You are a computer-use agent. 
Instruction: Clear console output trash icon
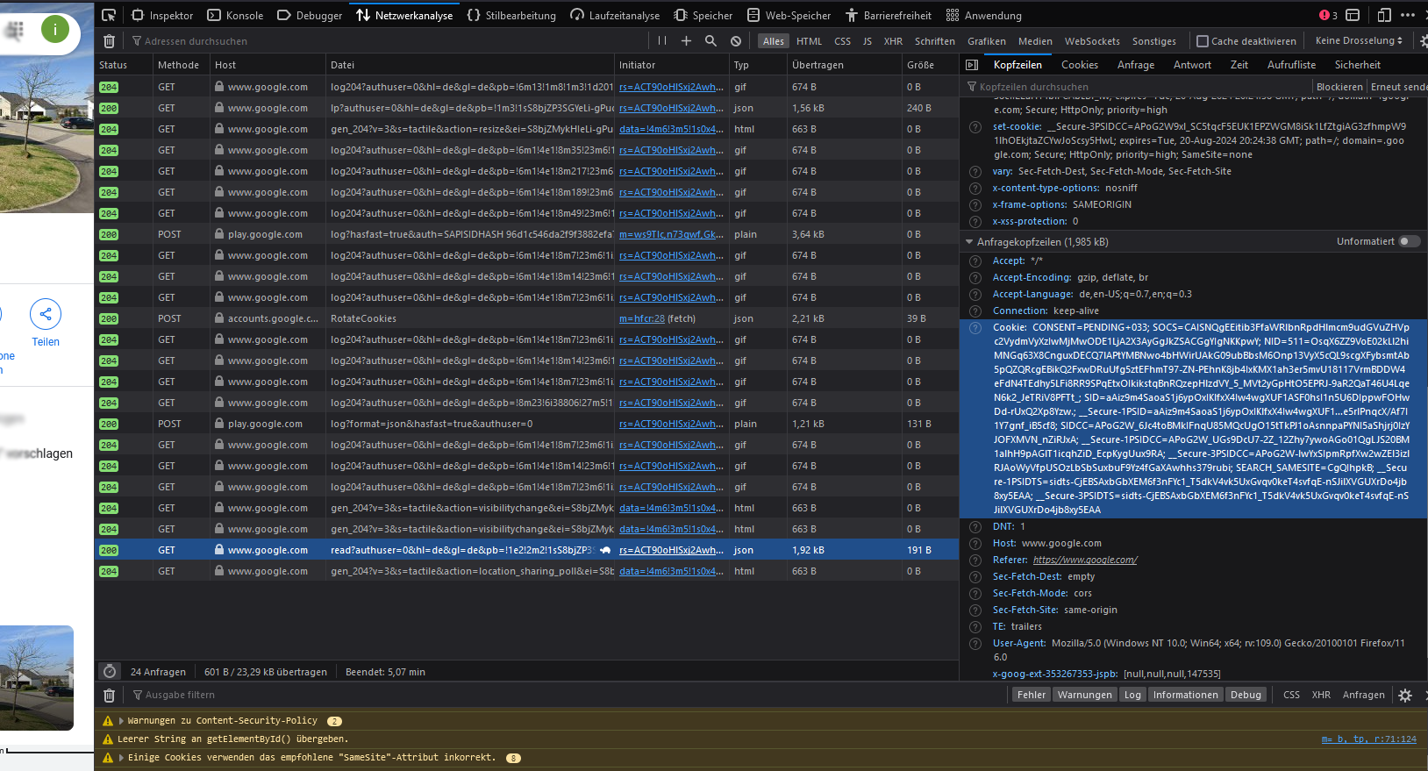tap(109, 695)
